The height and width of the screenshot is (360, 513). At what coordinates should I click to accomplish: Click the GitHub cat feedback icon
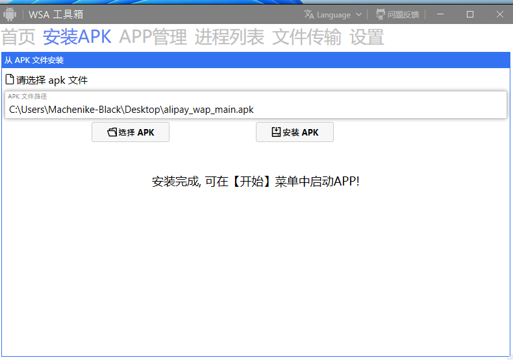[x=380, y=14]
